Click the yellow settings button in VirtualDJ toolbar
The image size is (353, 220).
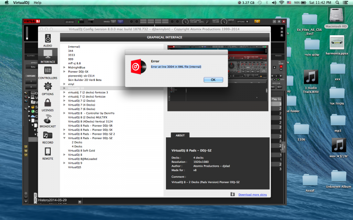tap(257, 21)
